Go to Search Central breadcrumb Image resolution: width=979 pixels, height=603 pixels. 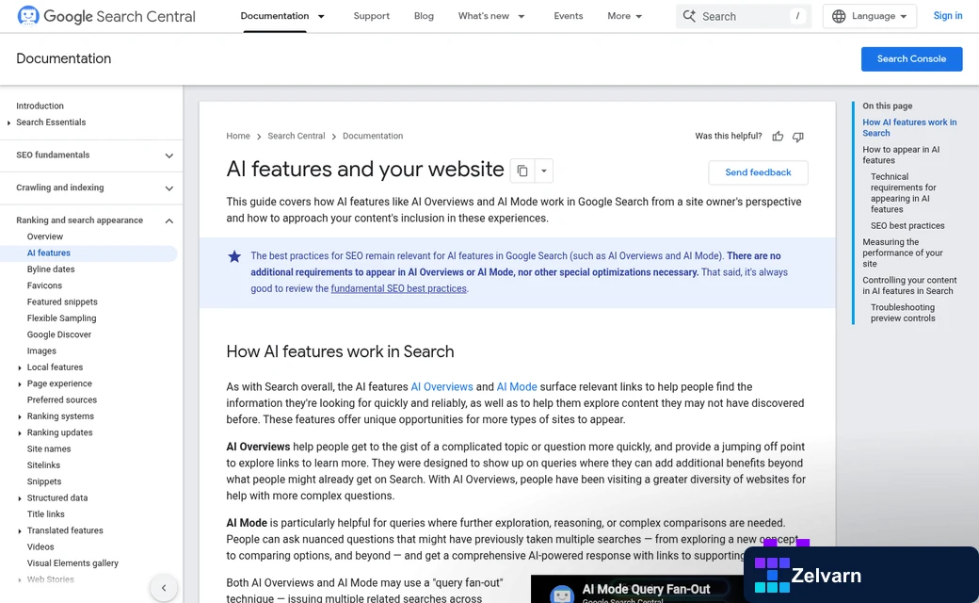pos(297,136)
